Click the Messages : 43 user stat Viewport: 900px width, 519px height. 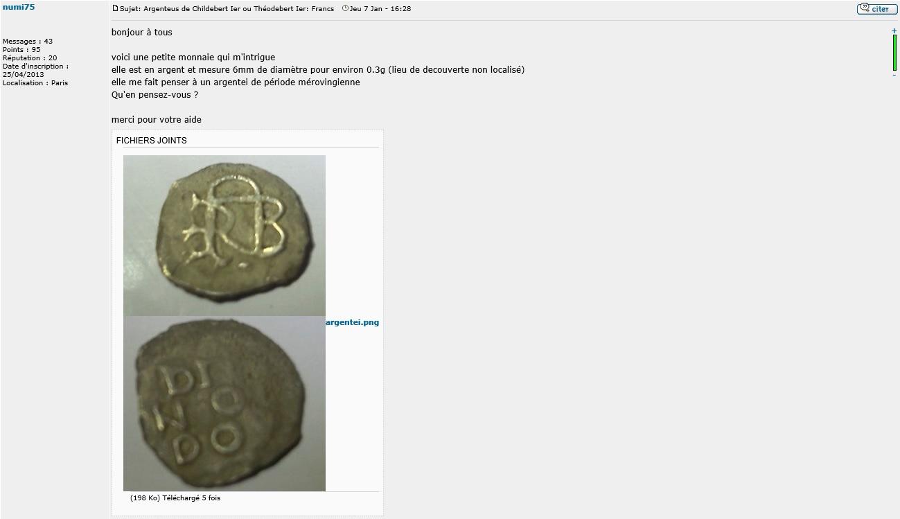[28, 42]
